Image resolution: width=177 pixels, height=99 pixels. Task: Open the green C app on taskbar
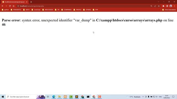click(x=71, y=97)
